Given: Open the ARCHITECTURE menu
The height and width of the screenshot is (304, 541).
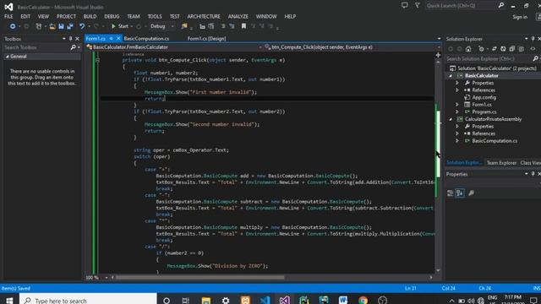Looking at the screenshot, I should pyautogui.click(x=204, y=16).
